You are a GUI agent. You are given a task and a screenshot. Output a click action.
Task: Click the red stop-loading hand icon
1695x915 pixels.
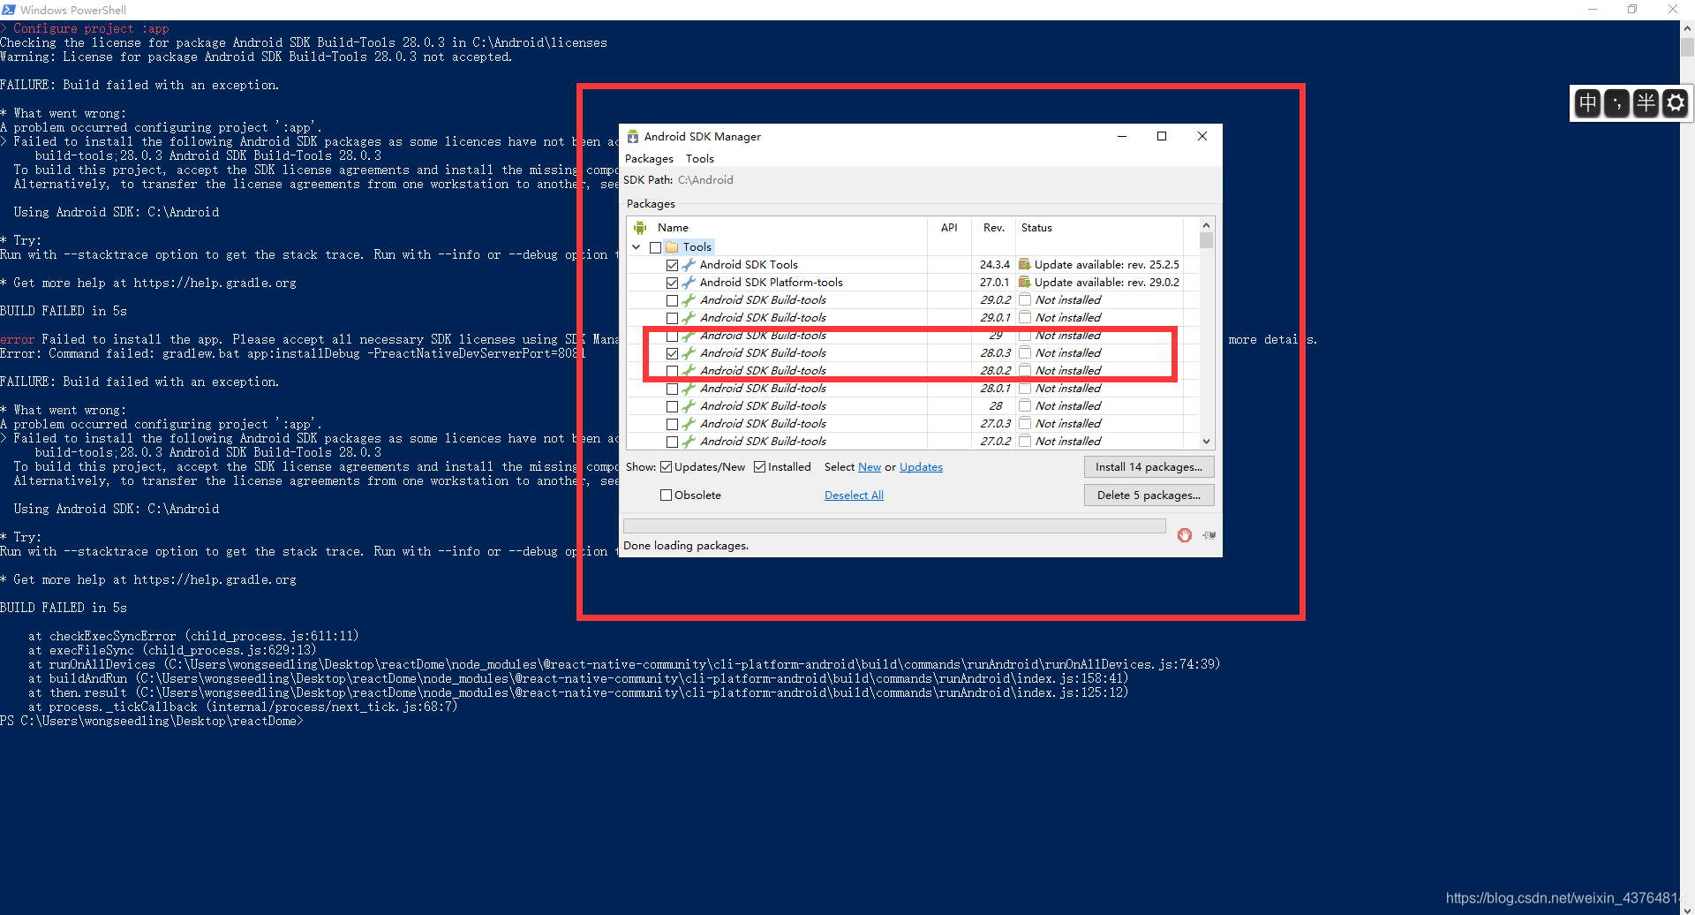click(x=1185, y=535)
